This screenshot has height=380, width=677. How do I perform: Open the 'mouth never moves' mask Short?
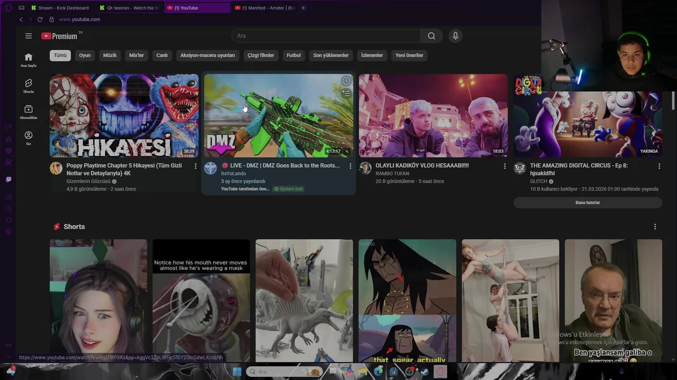(x=201, y=301)
